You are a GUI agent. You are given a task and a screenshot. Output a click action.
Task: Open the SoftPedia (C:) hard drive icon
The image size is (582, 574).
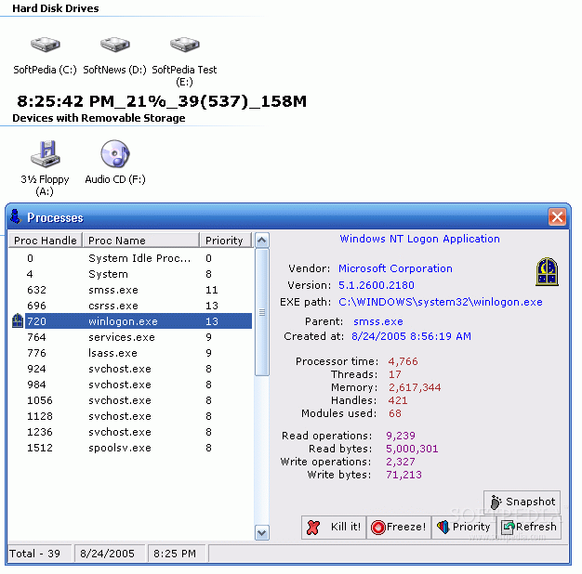45,45
